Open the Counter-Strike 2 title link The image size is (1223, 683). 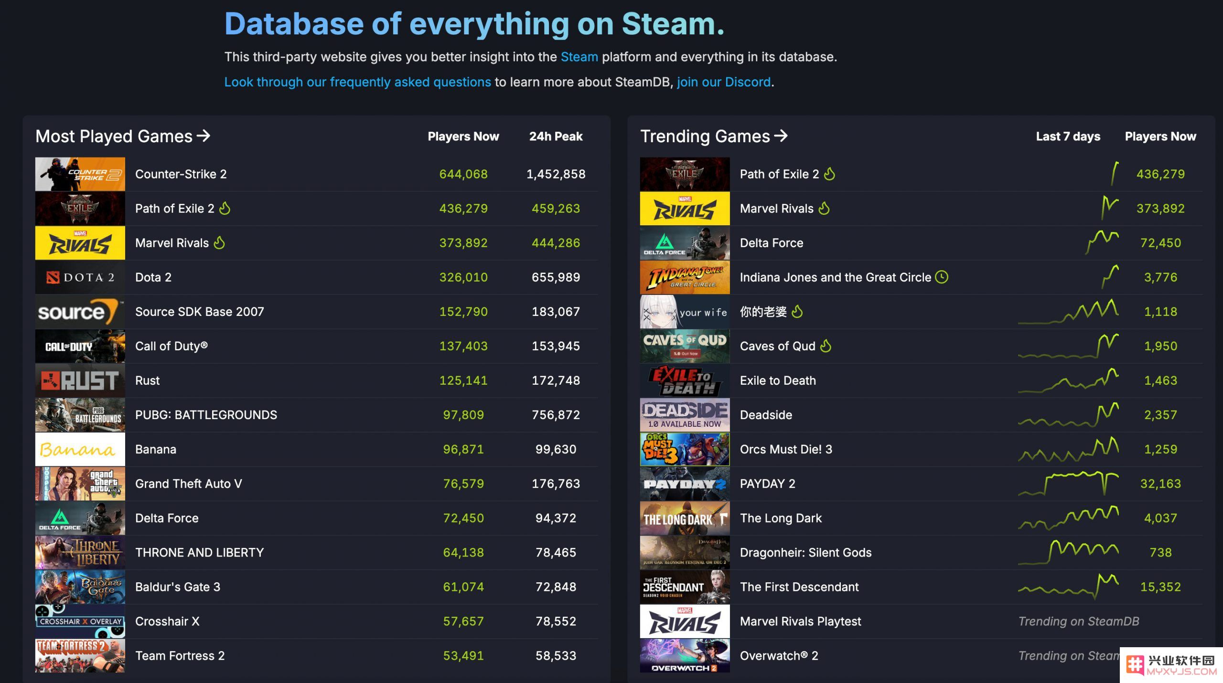coord(181,174)
